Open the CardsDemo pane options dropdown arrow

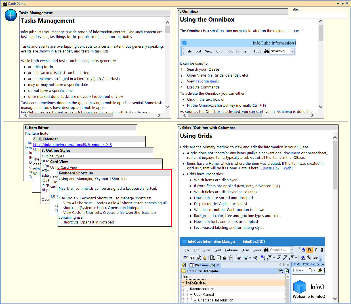338,4
